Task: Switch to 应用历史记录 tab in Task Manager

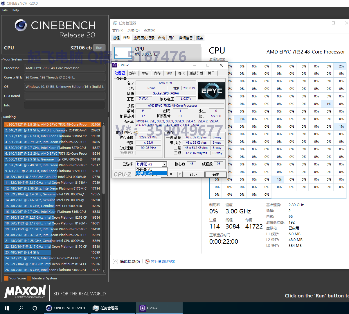Action: click(144, 38)
